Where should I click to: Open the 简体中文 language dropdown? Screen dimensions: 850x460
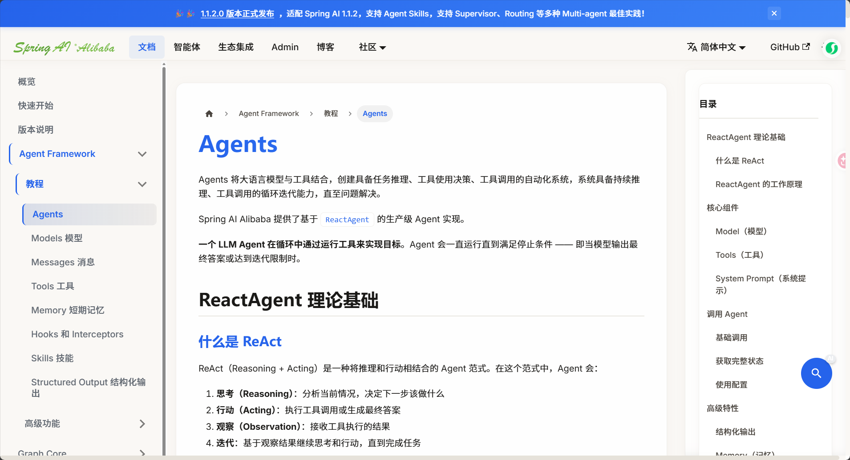[x=716, y=47]
